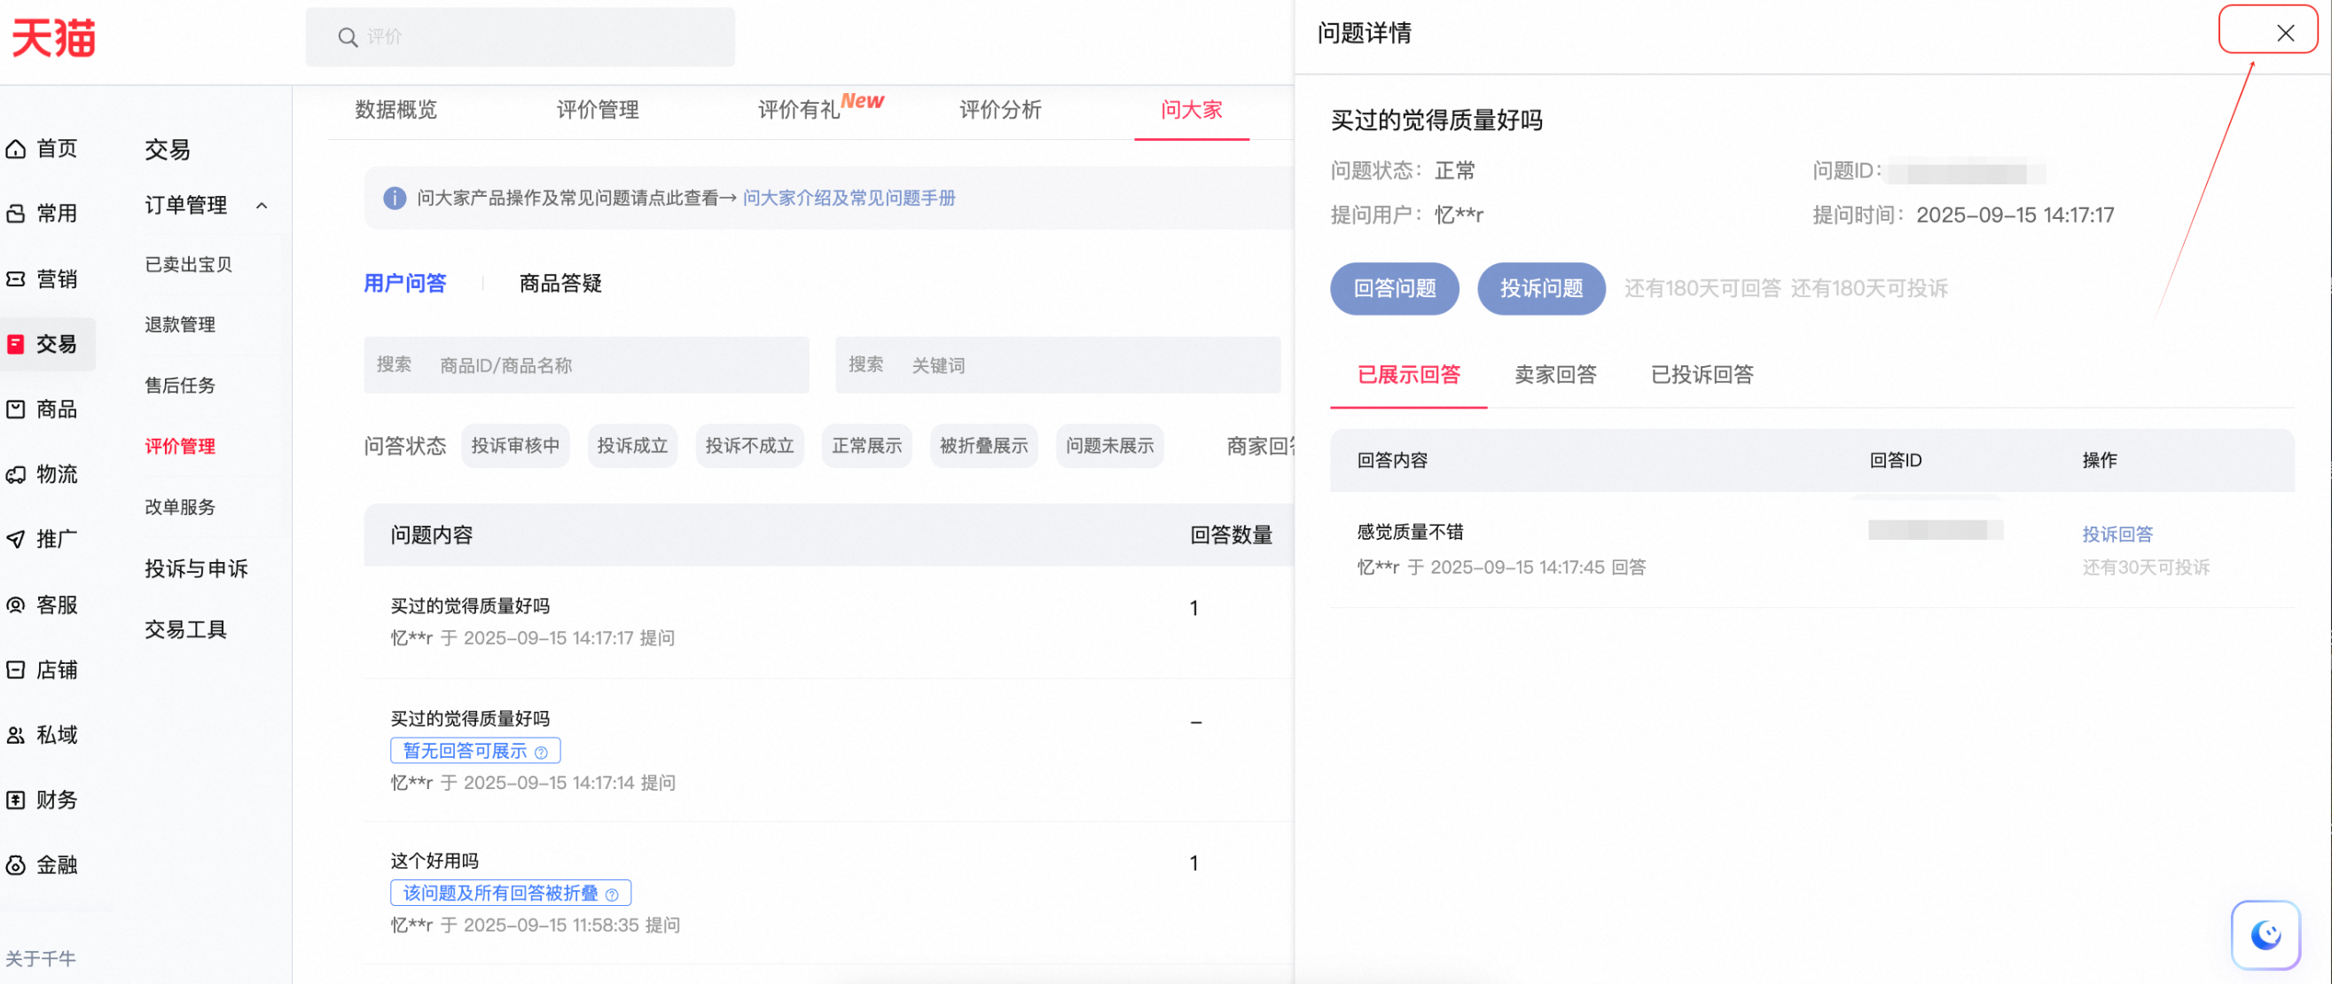Click the 关键词 search field
This screenshot has width=2332, height=984.
coord(1057,365)
